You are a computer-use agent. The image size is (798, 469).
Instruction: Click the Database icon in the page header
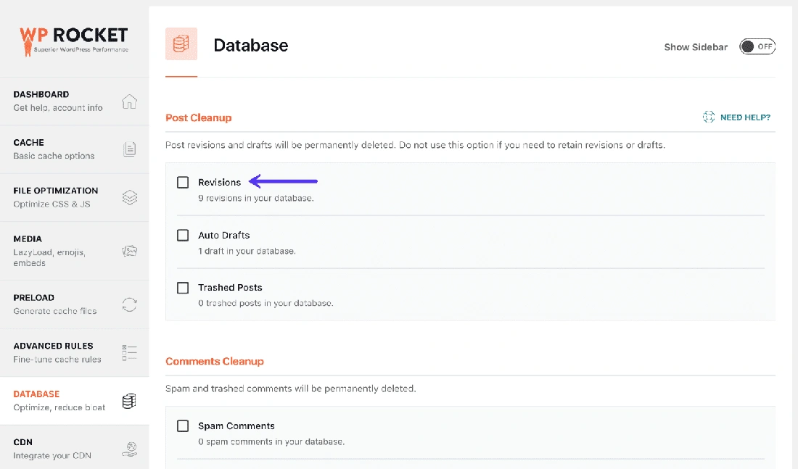[181, 43]
